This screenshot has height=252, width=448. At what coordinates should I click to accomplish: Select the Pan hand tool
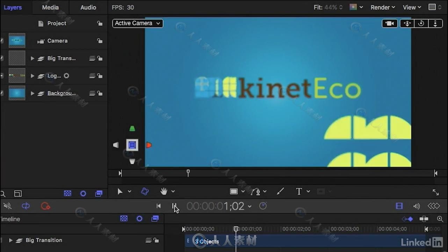tap(164, 191)
